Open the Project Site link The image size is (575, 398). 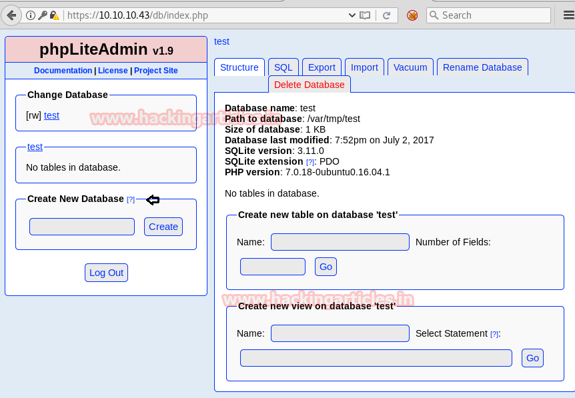[156, 71]
